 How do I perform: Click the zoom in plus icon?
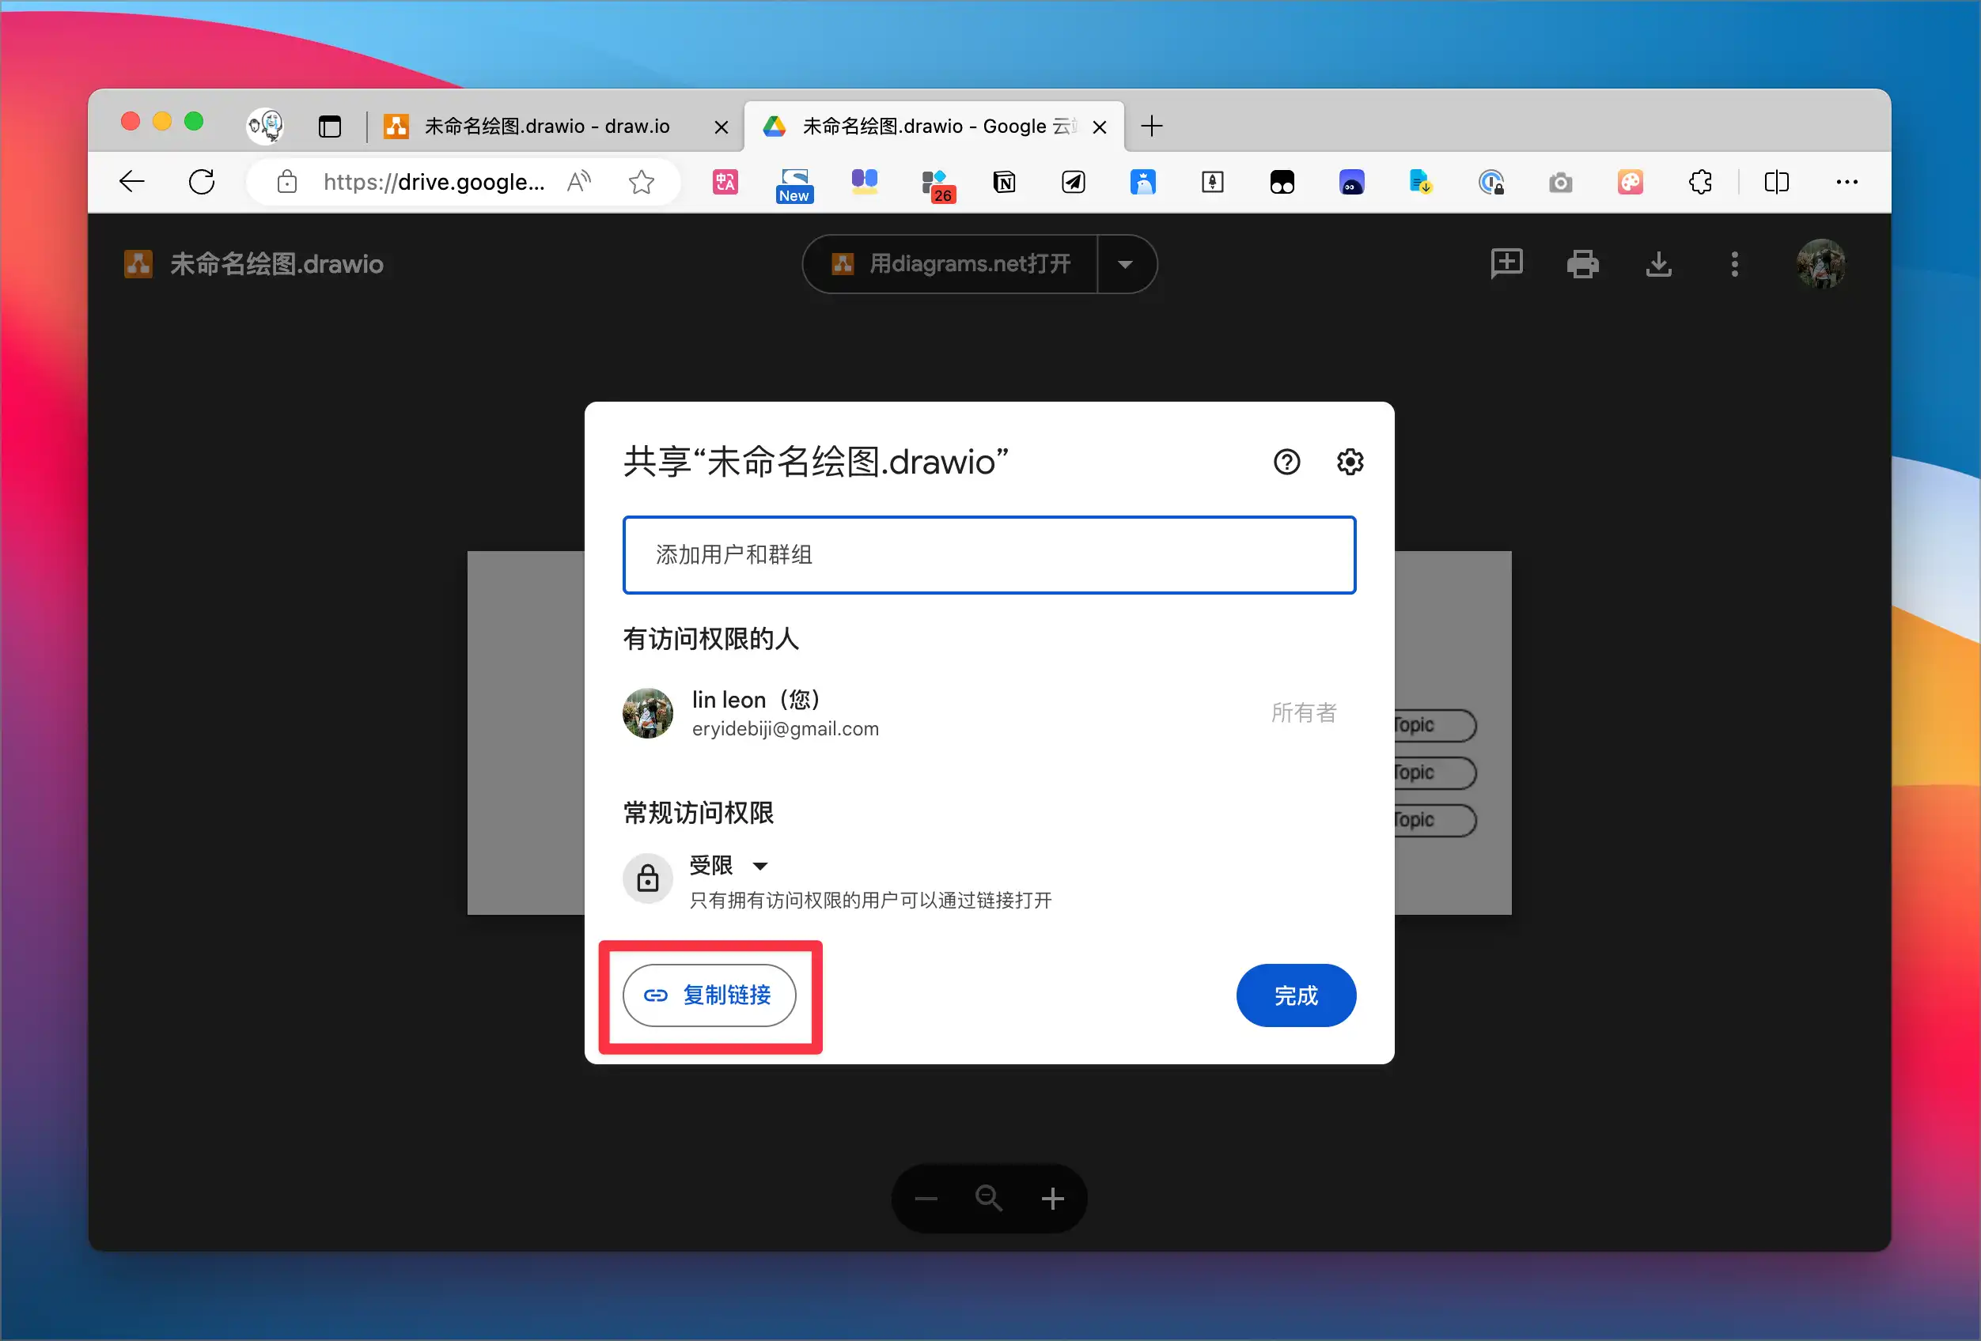[1053, 1199]
